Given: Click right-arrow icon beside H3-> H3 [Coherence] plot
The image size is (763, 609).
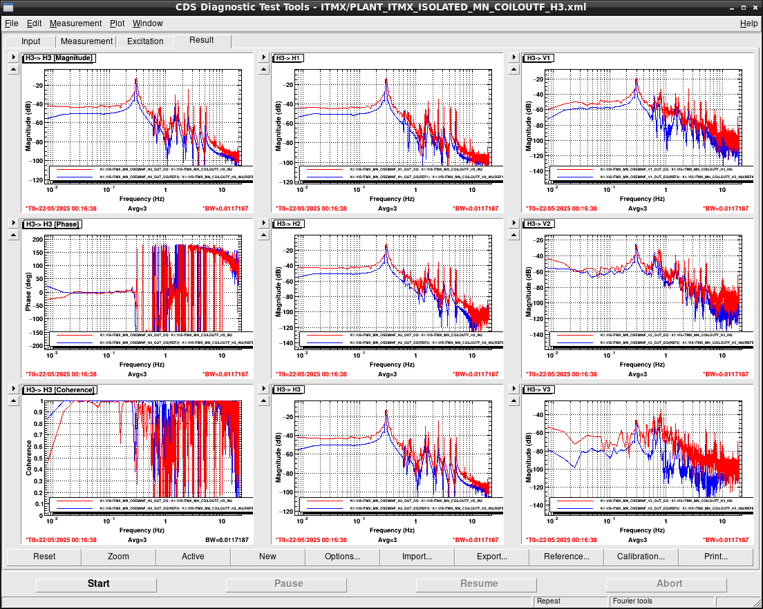Looking at the screenshot, I should pos(14,389).
